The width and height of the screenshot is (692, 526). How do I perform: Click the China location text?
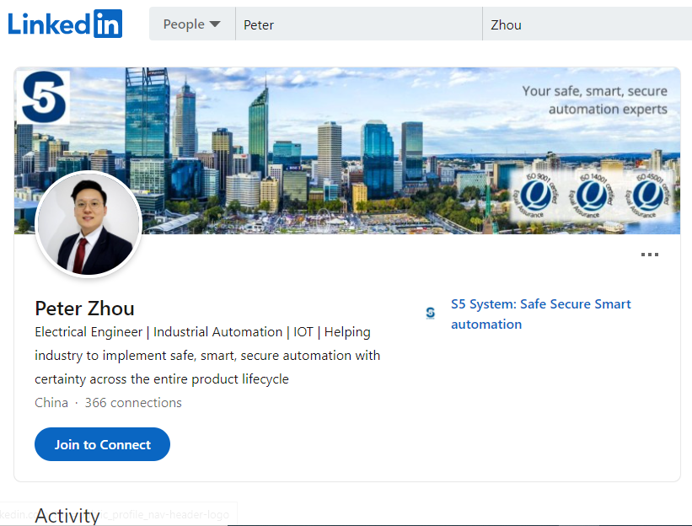click(51, 402)
